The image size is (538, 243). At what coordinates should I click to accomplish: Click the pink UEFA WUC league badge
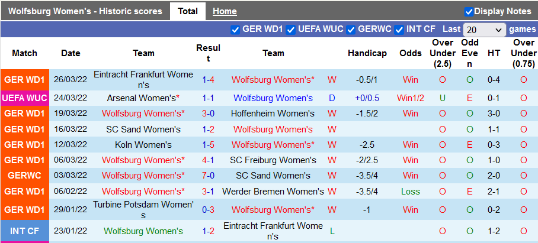point(24,98)
